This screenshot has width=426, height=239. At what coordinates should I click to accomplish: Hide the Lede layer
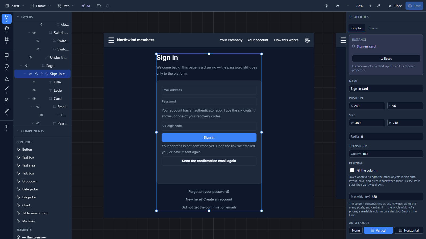pos(34,90)
